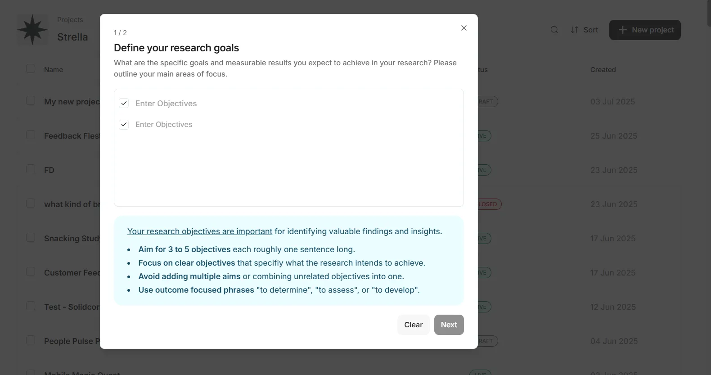Click the Strella star logo
Screen dimensions: 711x375
click(32, 30)
